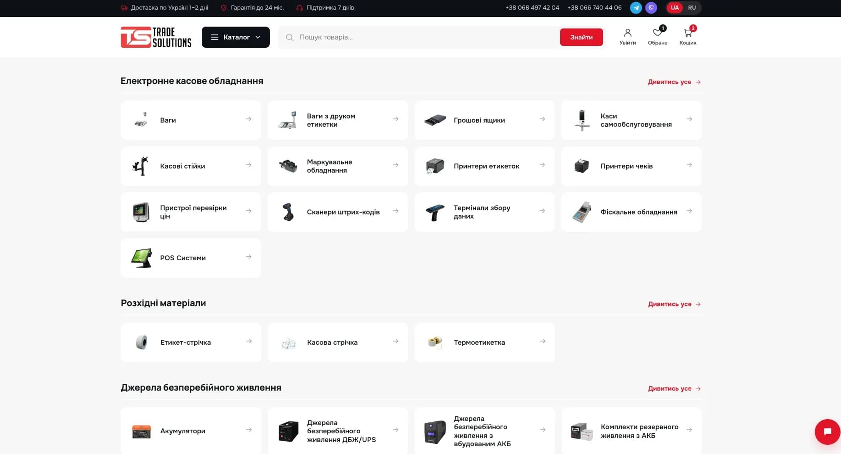Open Касові стійки category
841x454 pixels.
coord(191,166)
